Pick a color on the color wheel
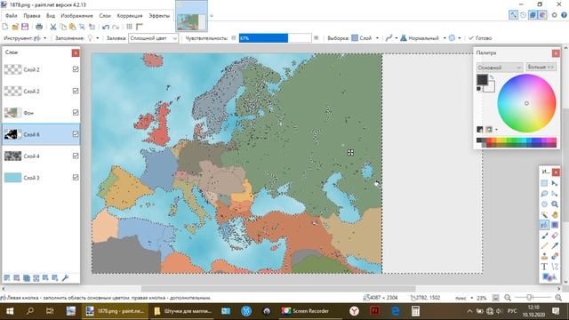The width and height of the screenshot is (569, 320). (x=526, y=103)
